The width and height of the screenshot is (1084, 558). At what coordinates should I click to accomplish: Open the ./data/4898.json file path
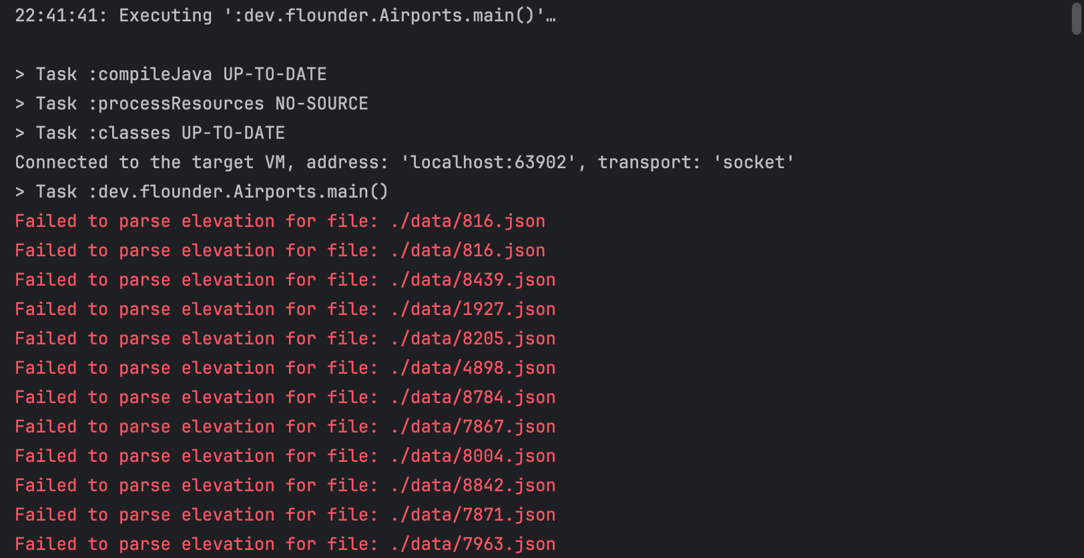point(473,368)
